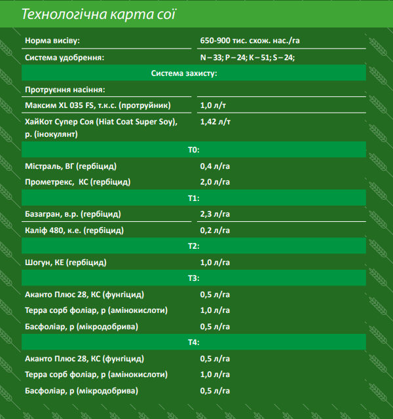Select 'Каліф 480, к.е. (гербіцид)' entry
Image resolution: width=393 pixels, height=419 pixels.
coord(74,230)
